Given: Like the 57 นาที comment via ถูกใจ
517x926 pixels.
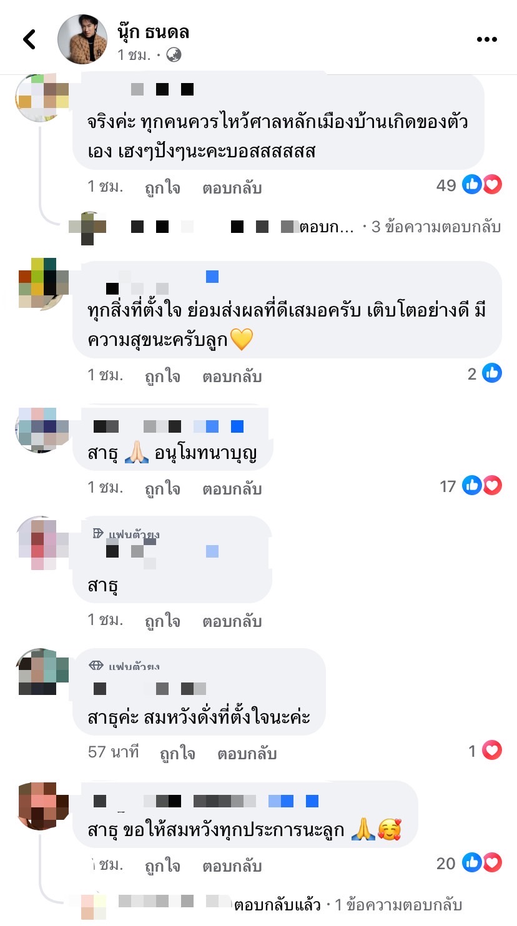Looking at the screenshot, I should coord(177,753).
